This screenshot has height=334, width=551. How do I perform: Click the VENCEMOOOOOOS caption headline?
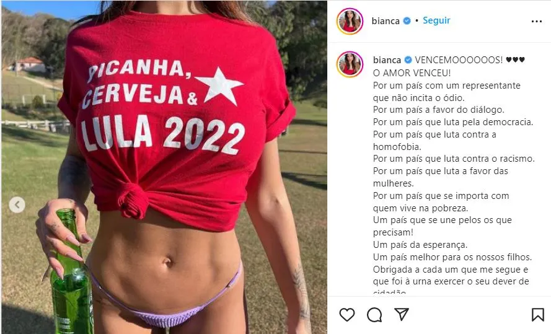click(459, 60)
